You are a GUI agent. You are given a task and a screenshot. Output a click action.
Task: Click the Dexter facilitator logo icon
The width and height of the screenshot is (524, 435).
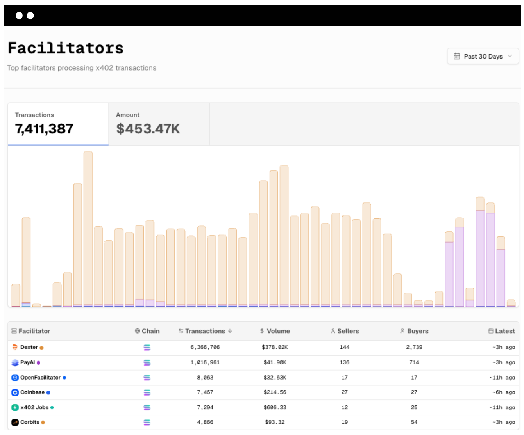(x=15, y=347)
